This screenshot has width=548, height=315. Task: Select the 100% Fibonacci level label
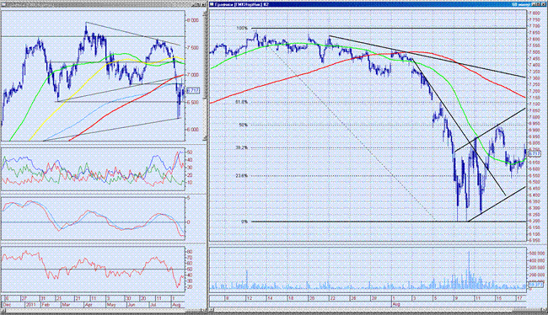242,29
